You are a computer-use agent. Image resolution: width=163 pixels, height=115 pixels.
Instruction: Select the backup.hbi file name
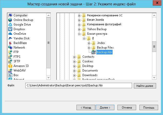tap(104, 52)
